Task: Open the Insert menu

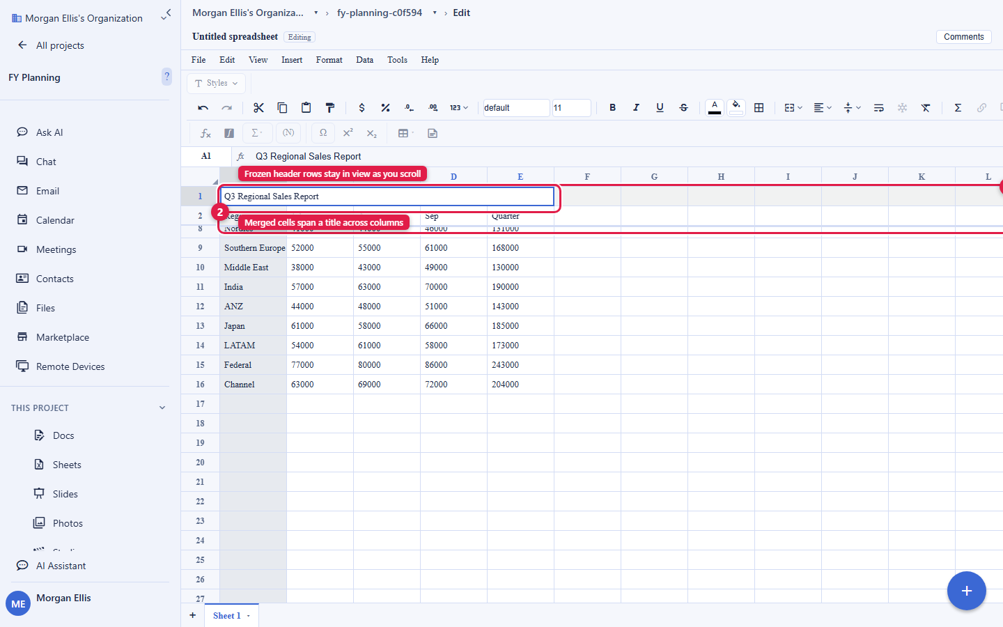Action: (292, 60)
